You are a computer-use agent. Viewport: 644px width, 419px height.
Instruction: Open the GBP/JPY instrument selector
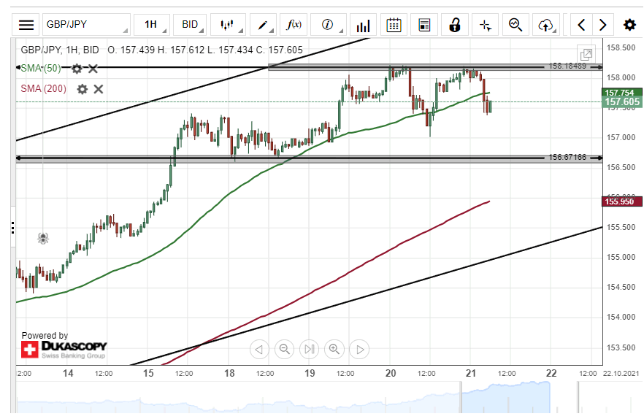pos(86,25)
